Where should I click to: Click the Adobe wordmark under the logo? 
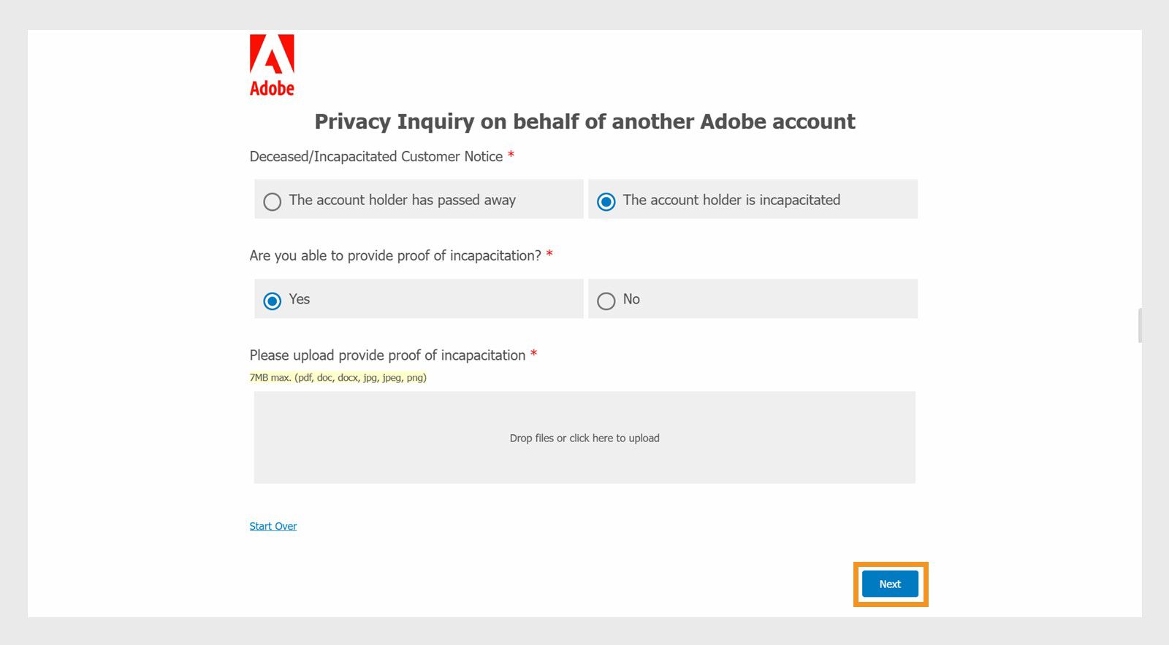click(272, 88)
